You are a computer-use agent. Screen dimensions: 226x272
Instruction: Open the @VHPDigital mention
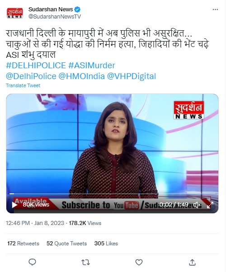pyautogui.click(x=132, y=76)
